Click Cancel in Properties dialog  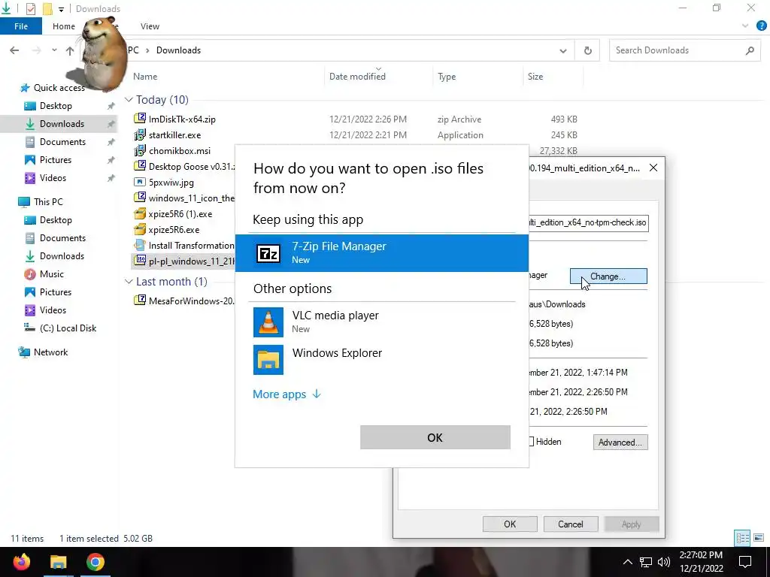571,524
